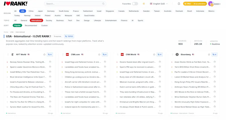This screenshot has height=120, width=226.
Task: Select the China region filter
Action: [31, 11]
